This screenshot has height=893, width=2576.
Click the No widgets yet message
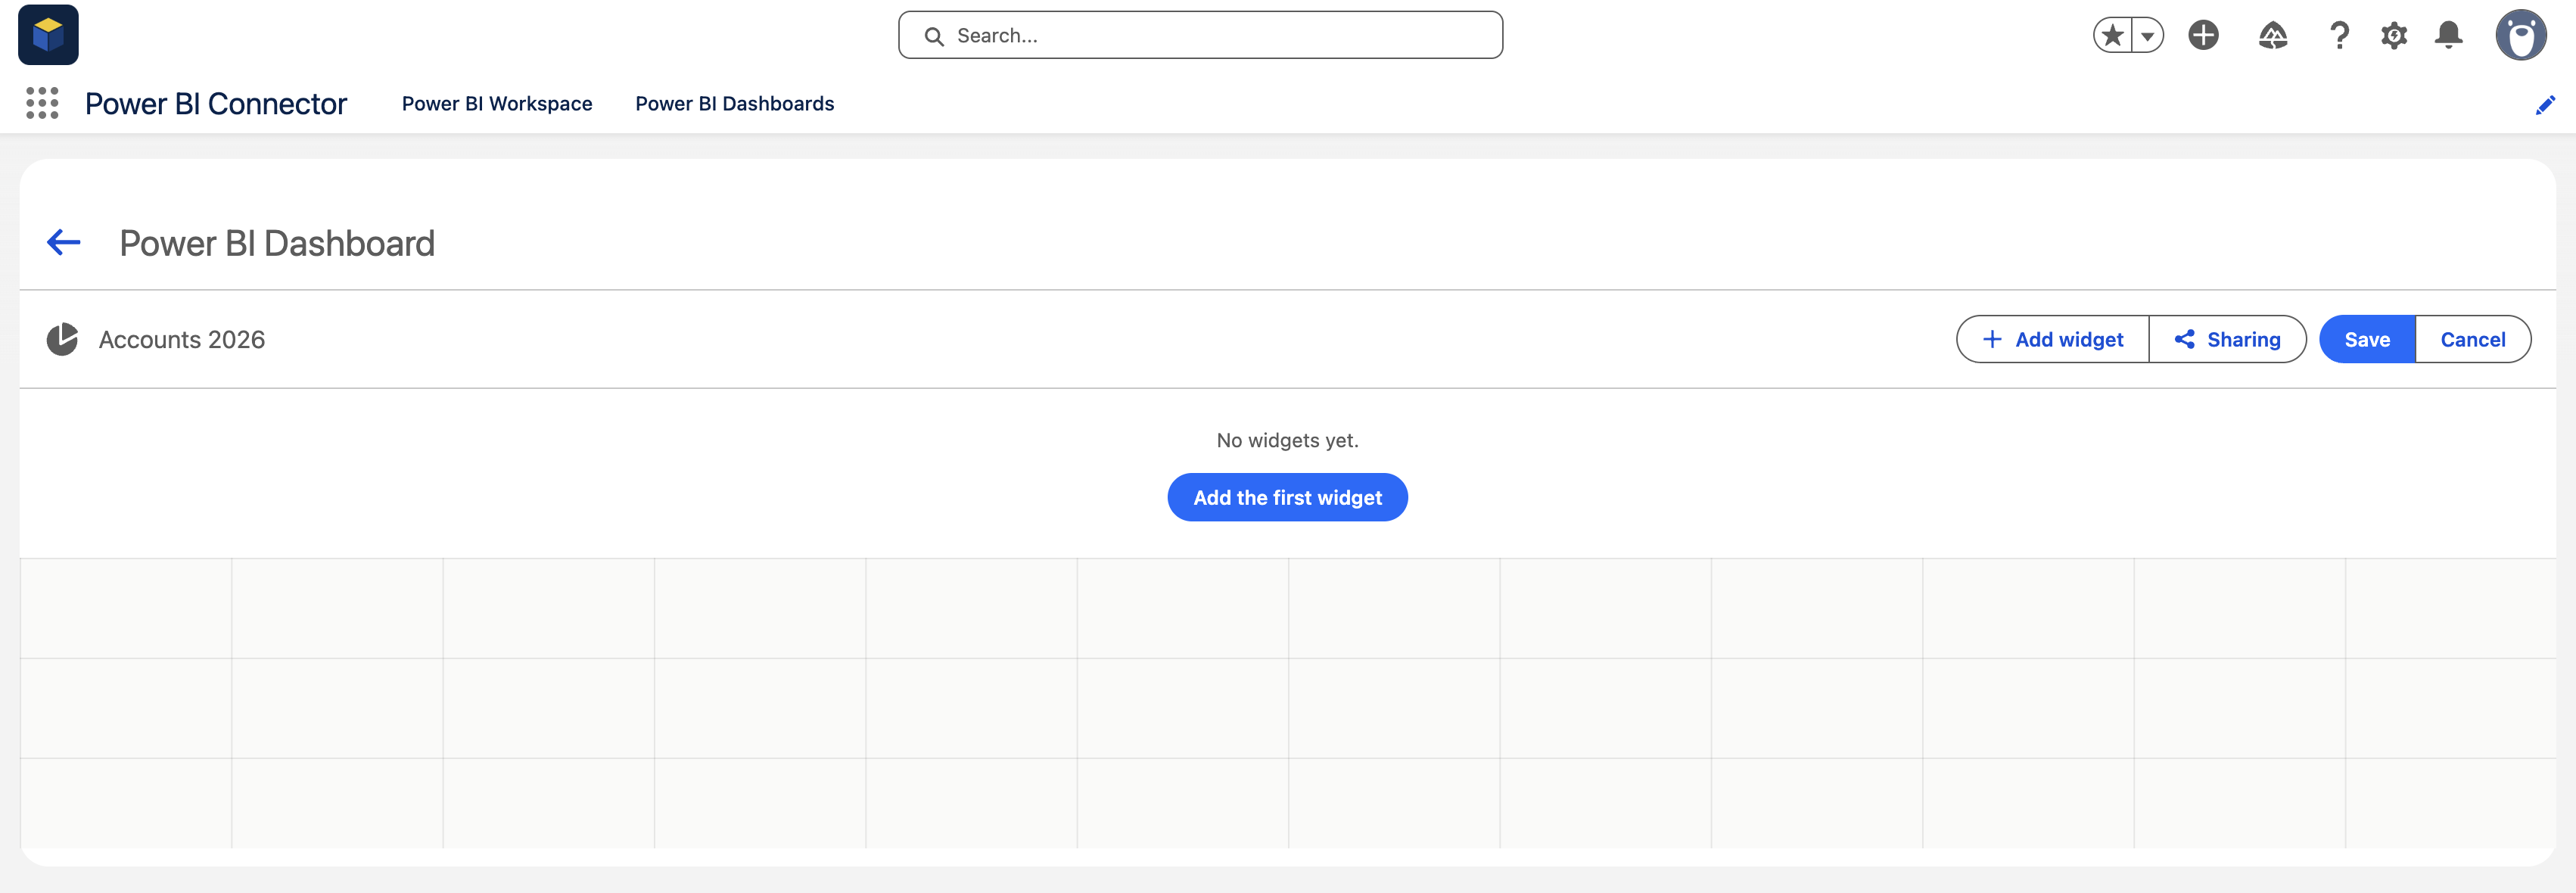1287,440
